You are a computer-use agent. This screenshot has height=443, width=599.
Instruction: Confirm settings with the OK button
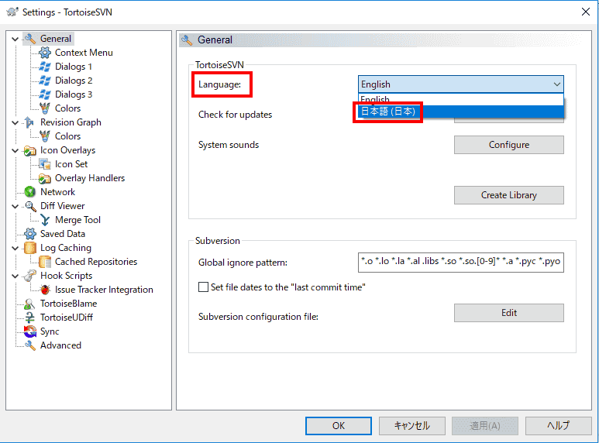339,426
